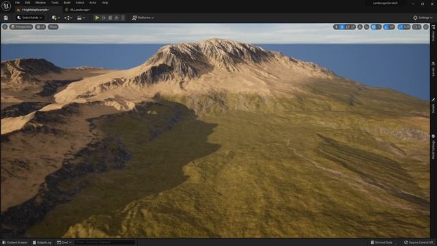Open the World Settings sidebar panel
The image size is (437, 246).
pyautogui.click(x=434, y=147)
